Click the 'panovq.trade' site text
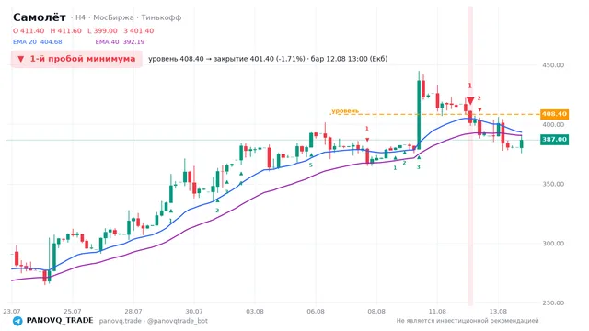This screenshot has width=589, height=331. point(121,321)
